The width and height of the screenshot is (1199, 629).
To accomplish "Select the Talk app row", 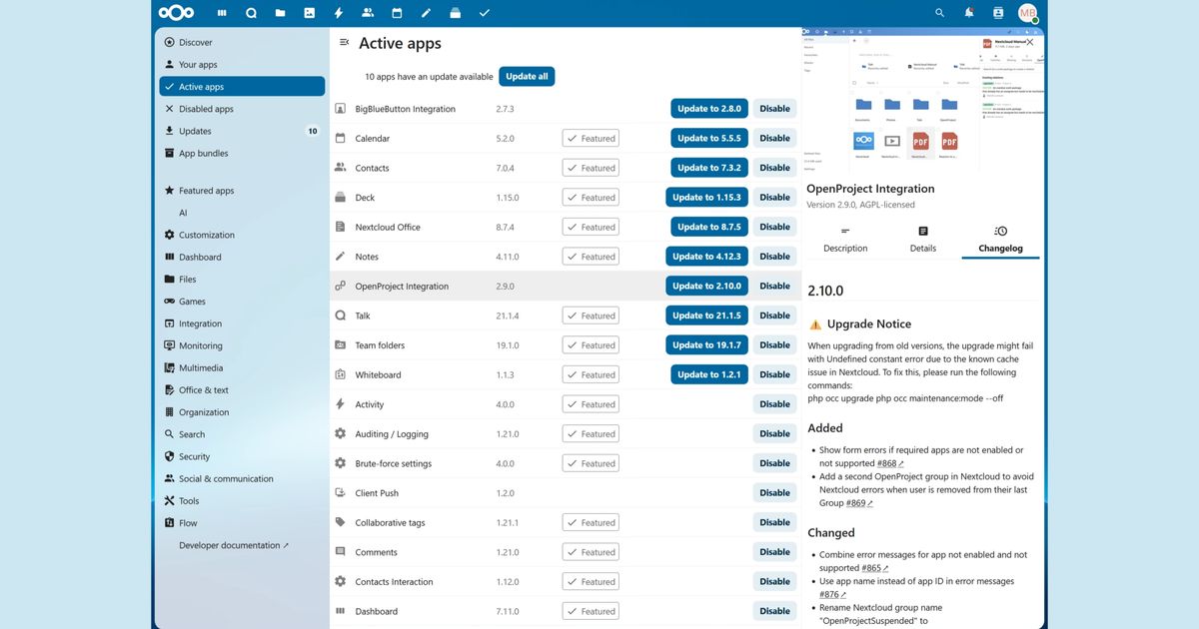I will [x=565, y=315].
